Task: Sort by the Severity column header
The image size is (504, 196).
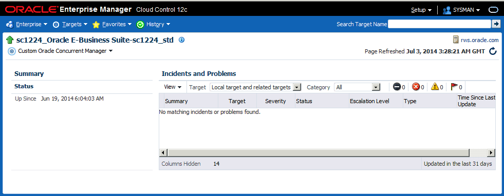Action: tap(275, 101)
